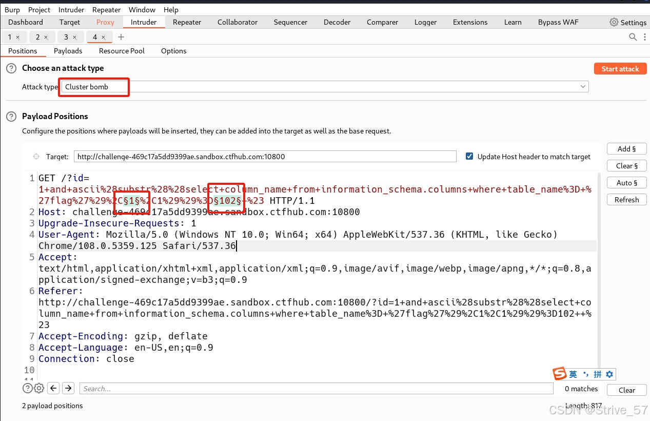Click the §1§ payload marker

132,201
